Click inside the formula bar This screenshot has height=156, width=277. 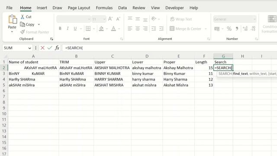click(170, 48)
